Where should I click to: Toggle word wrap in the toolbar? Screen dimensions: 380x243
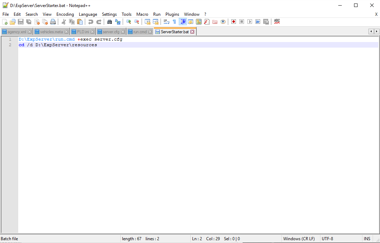coord(167,22)
